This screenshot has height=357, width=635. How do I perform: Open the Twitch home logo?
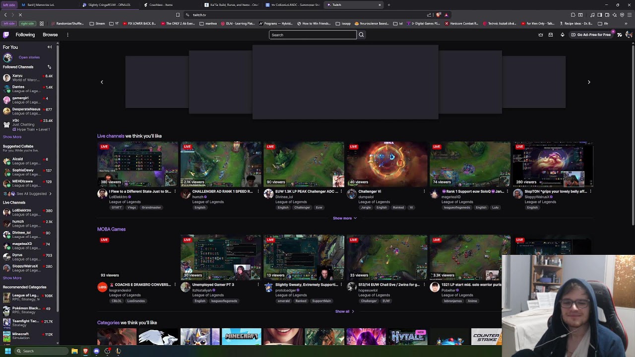pyautogui.click(x=6, y=35)
